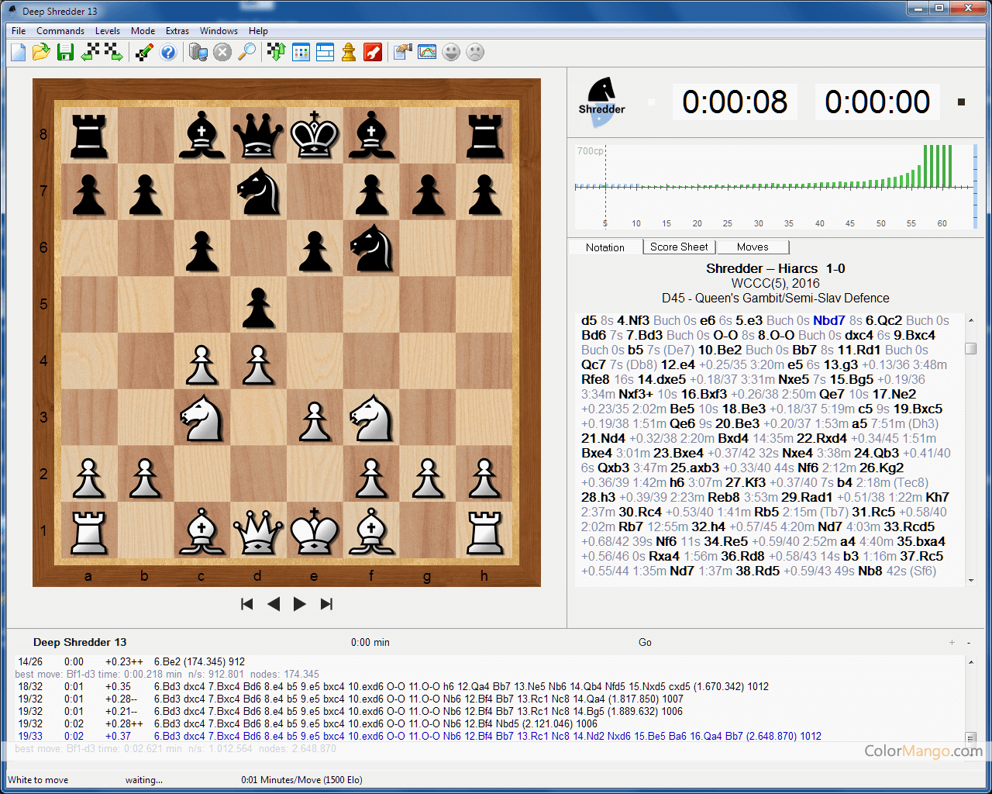Click the New game blank page icon
This screenshot has width=992, height=794.
pos(18,52)
